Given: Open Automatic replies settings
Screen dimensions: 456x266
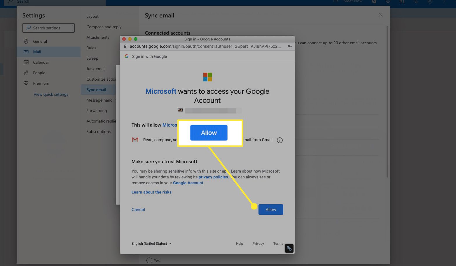Looking at the screenshot, I should [101, 121].
